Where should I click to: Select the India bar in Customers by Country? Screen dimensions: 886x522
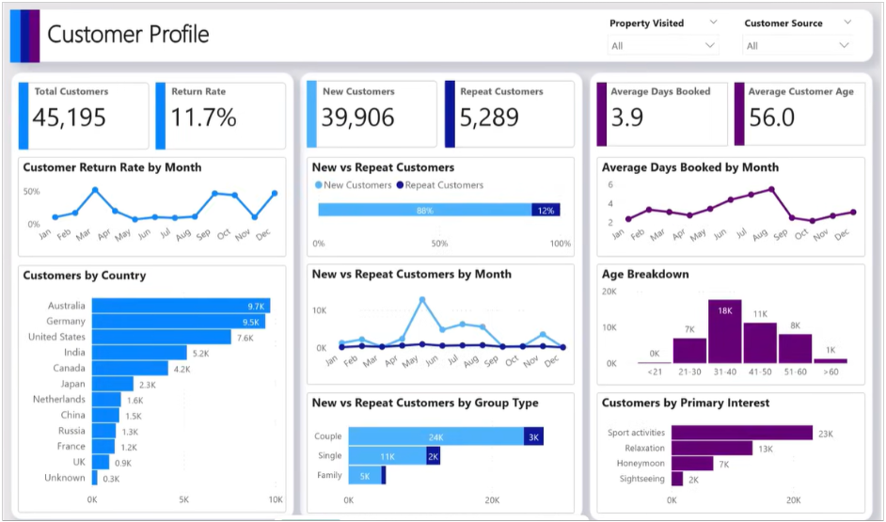(139, 353)
